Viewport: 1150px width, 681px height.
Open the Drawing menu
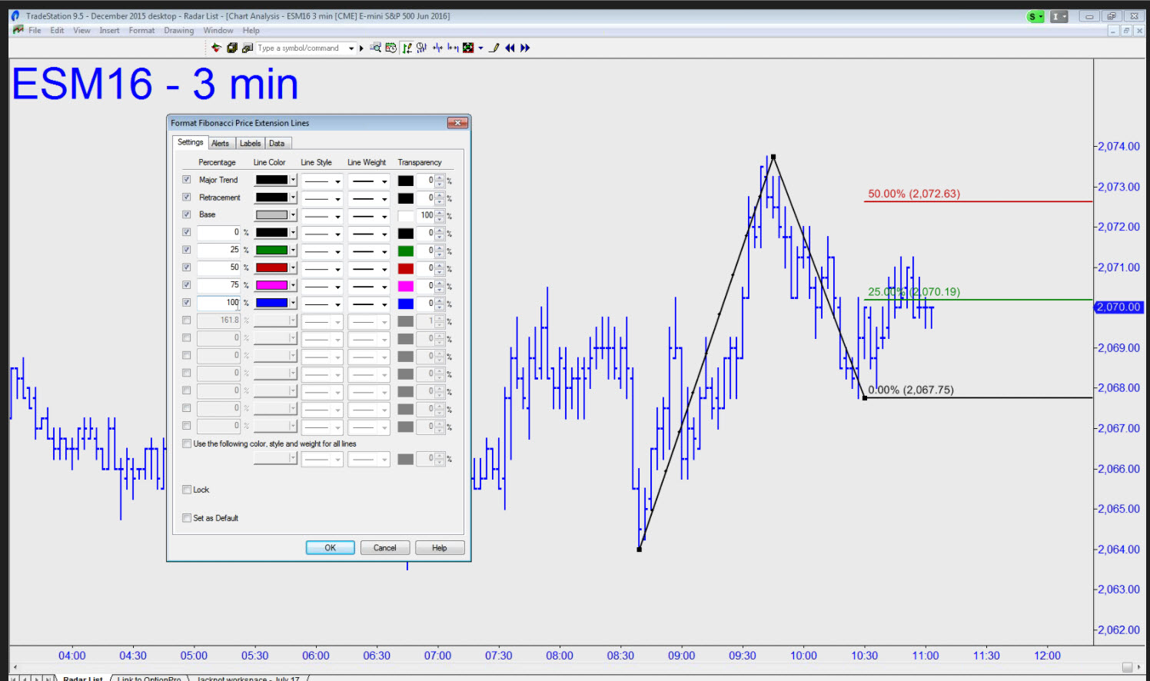tap(179, 31)
